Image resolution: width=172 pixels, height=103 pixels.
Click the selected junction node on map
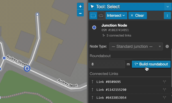pos(27,68)
